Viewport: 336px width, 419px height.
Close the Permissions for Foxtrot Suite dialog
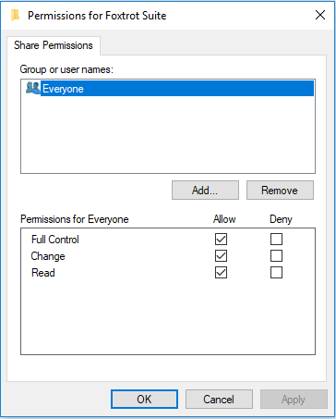click(320, 15)
